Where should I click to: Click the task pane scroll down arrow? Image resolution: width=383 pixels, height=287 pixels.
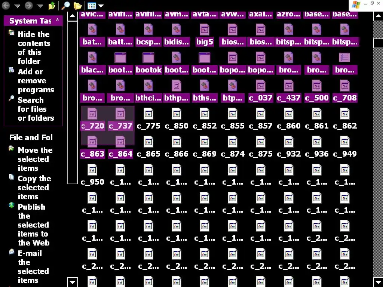(x=72, y=282)
